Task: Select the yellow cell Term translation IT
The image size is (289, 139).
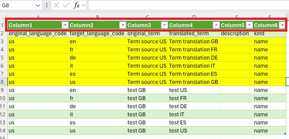Action: (194, 66)
